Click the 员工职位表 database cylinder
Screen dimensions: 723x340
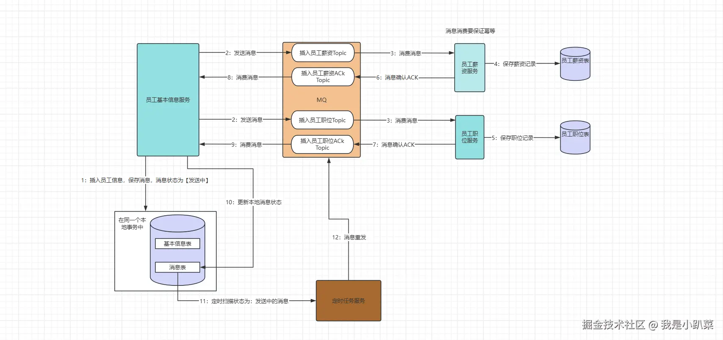pos(575,137)
